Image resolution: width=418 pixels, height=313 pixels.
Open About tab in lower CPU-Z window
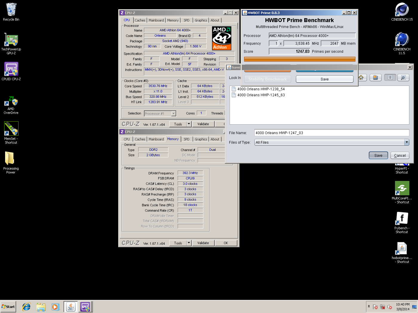(215, 139)
